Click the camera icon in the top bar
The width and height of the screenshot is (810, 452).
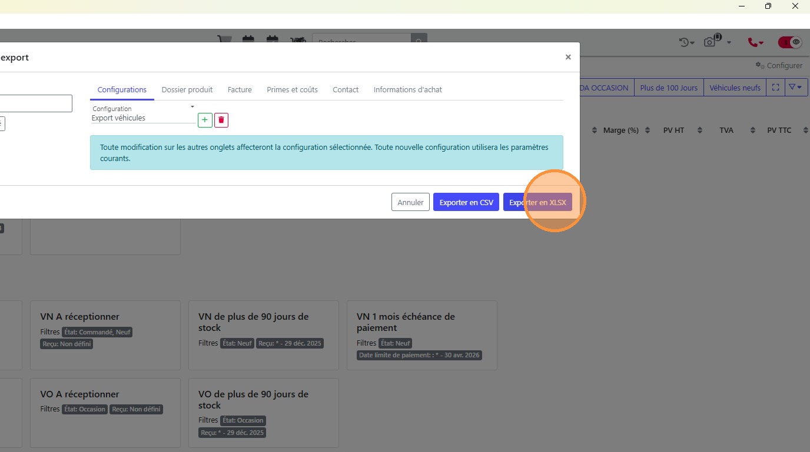coord(711,42)
